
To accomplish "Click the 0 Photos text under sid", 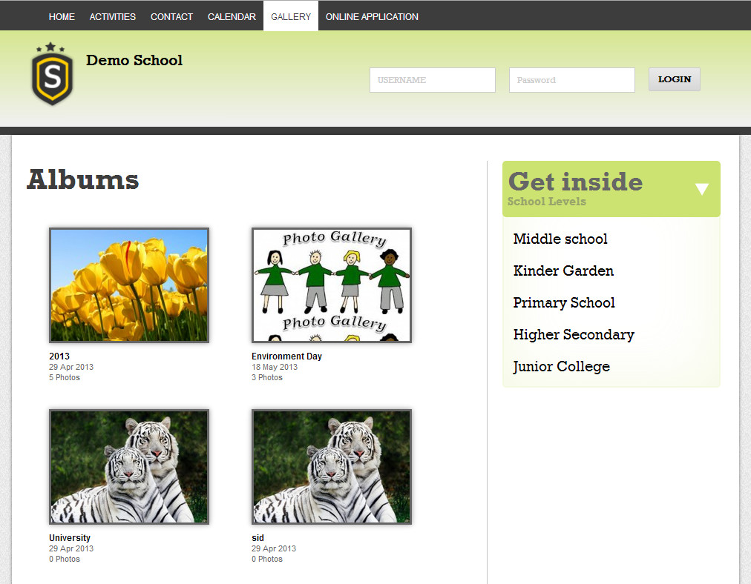I will (266, 559).
